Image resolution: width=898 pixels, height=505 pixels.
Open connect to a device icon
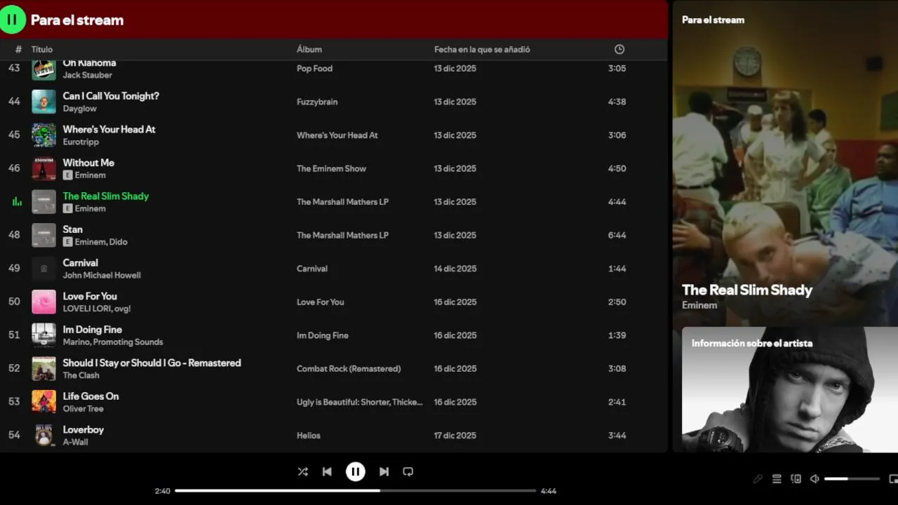(796, 479)
